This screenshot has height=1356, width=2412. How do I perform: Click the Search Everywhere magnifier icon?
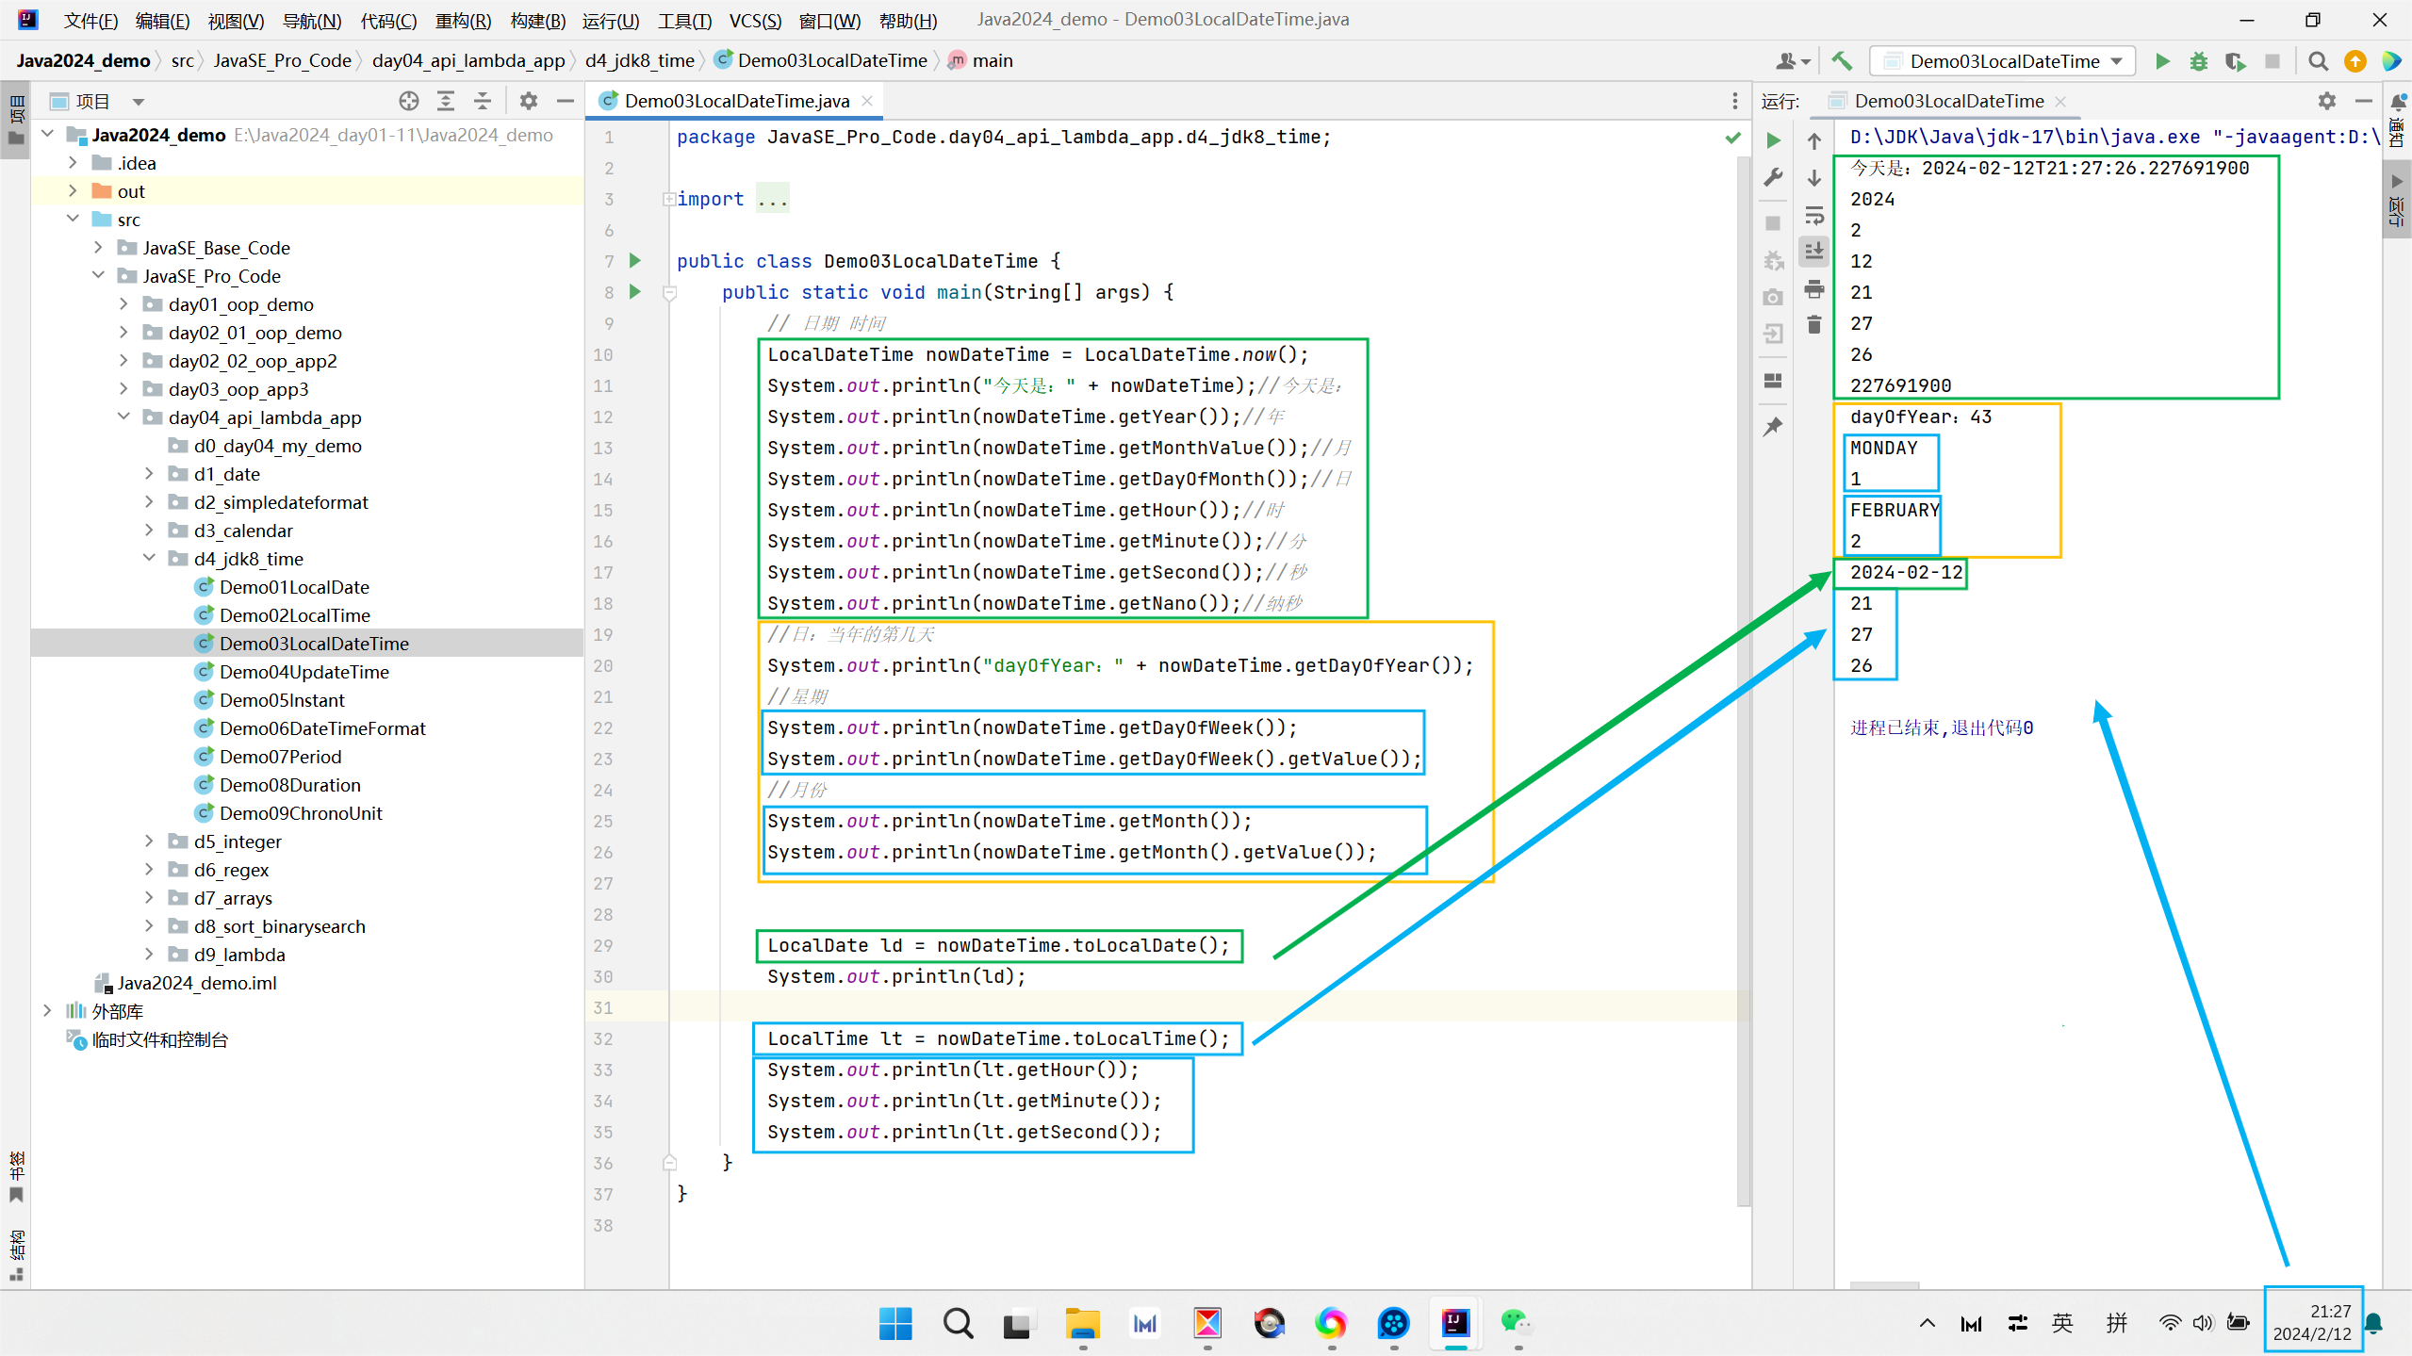click(2318, 61)
